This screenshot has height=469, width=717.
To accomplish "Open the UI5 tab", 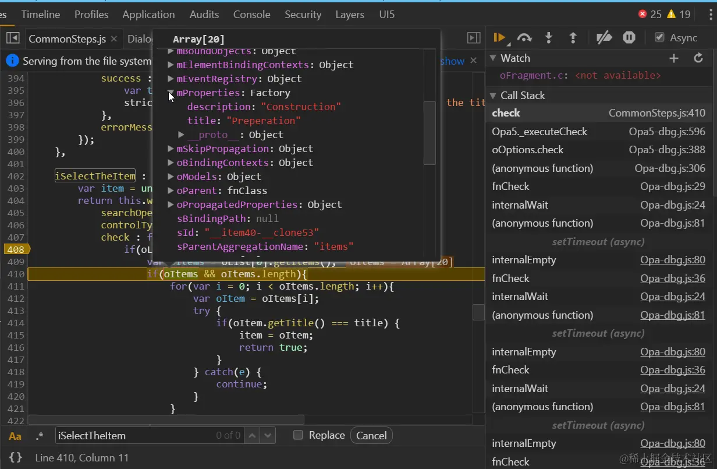I will (386, 15).
